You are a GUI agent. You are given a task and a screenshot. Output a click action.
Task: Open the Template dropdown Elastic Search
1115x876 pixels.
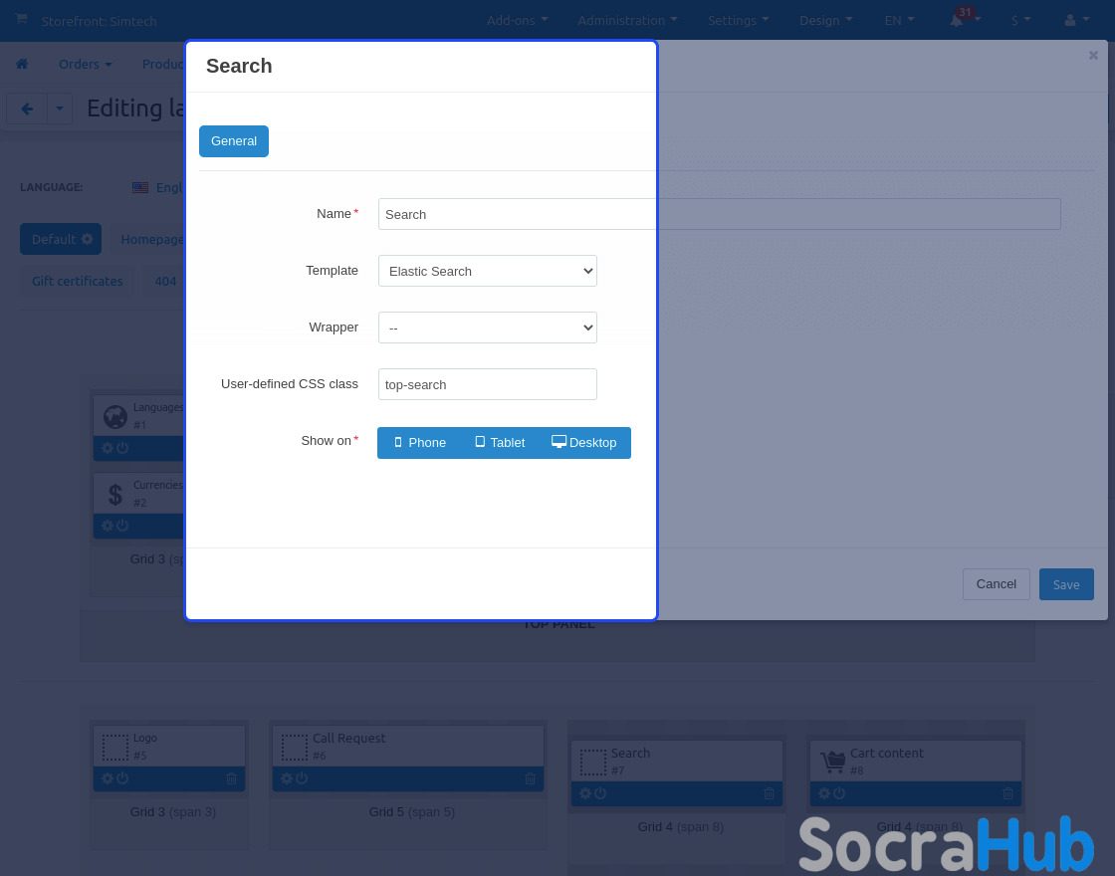pos(488,271)
